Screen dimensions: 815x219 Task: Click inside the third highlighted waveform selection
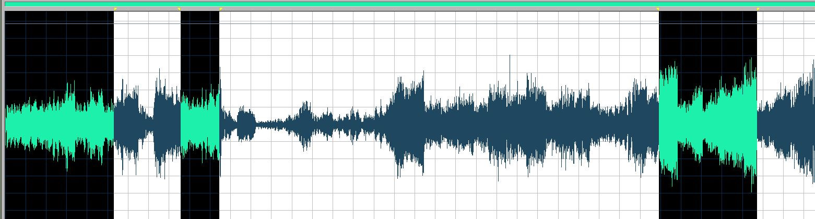[708, 115]
